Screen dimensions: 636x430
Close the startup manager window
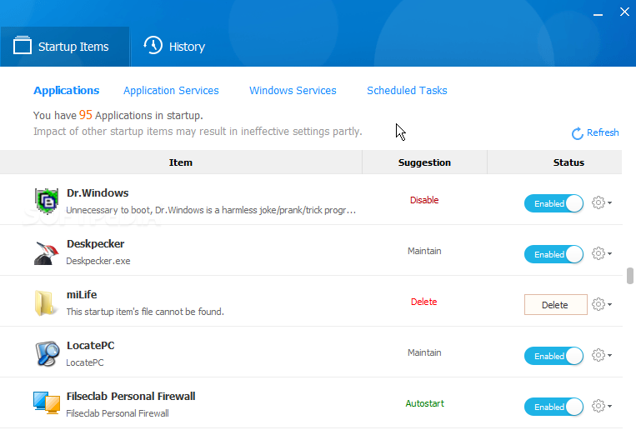[624, 12]
